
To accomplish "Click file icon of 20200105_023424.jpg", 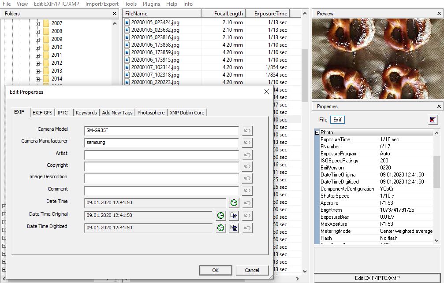I will click(127, 22).
